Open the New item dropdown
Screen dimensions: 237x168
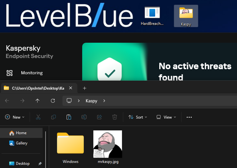click(15, 117)
